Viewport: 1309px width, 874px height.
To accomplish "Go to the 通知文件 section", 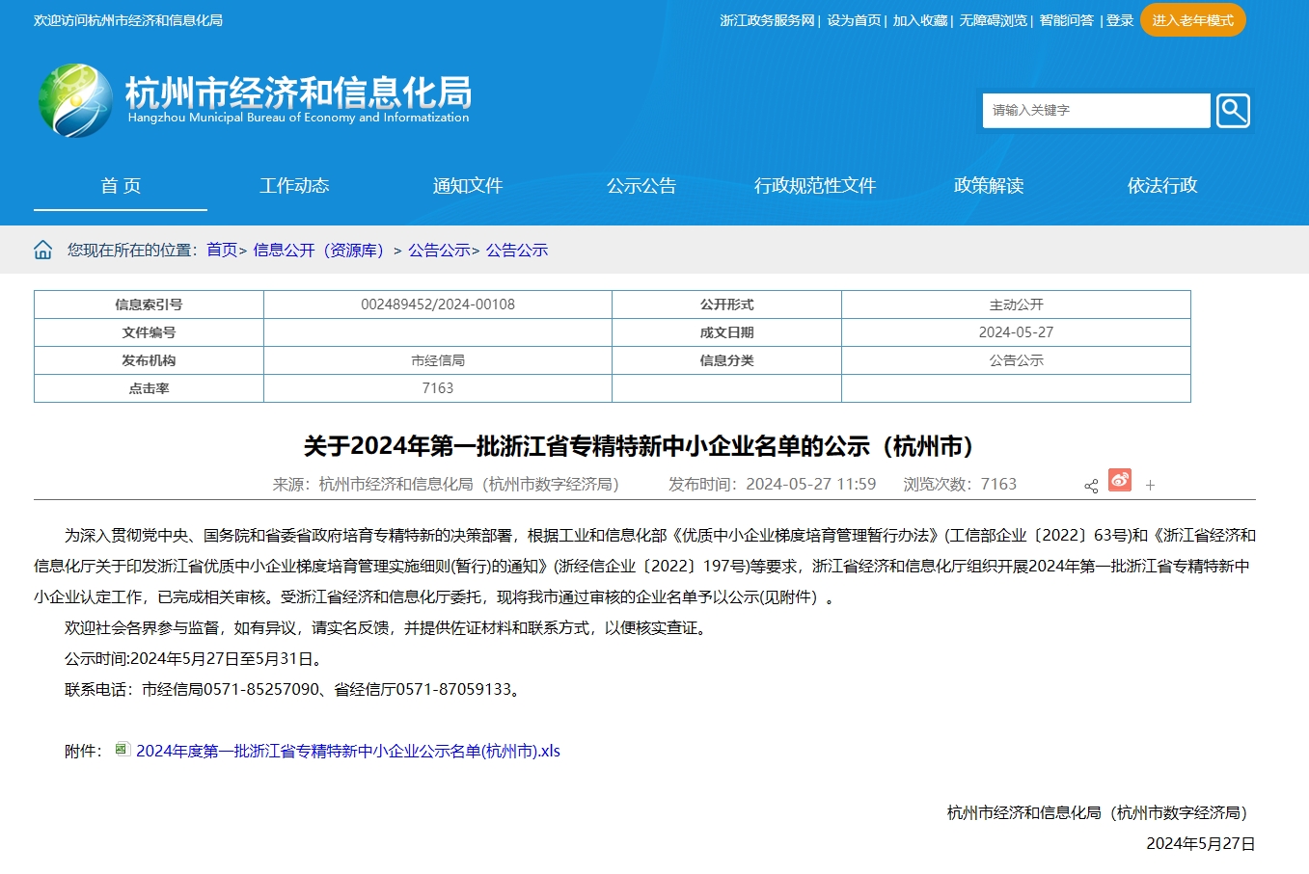I will (x=468, y=186).
